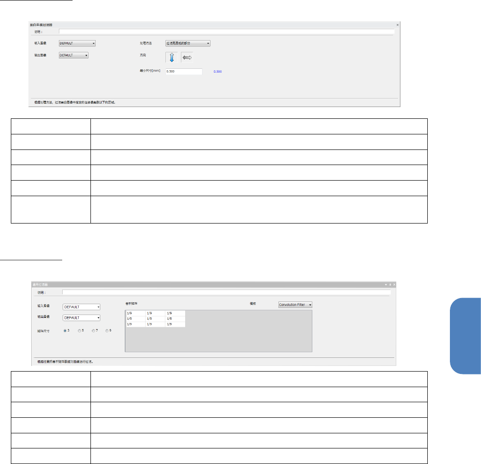481x464 pixels.
Task: Click the 说明 field in 黑白纵横过滤器 panel
Action: click(x=227, y=31)
